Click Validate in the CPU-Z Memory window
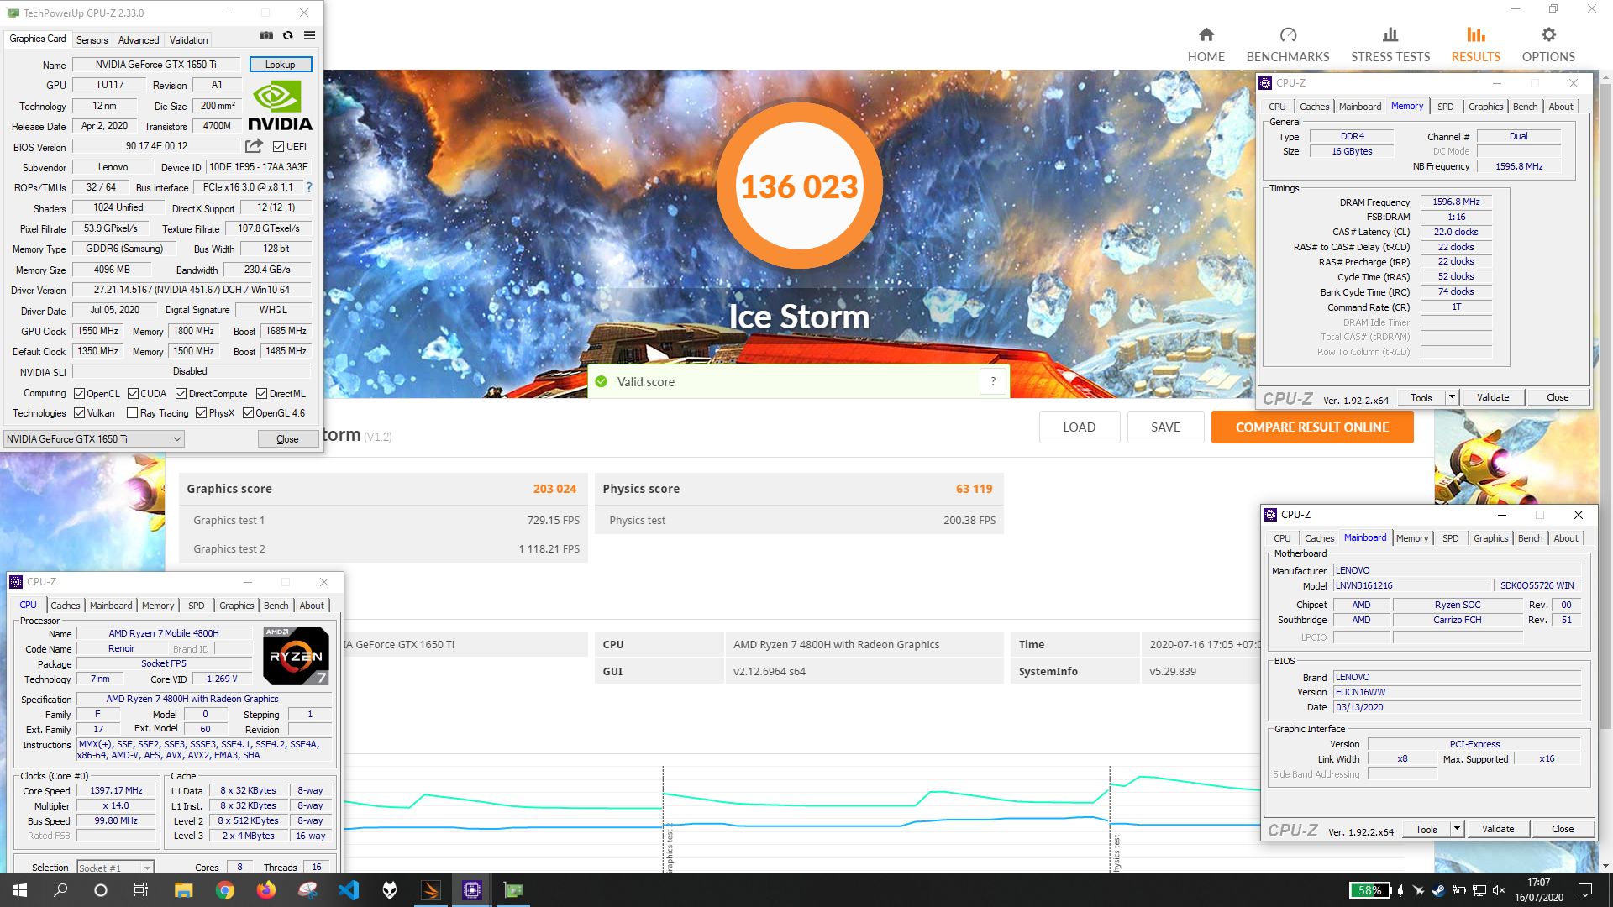The width and height of the screenshot is (1613, 907). (x=1492, y=397)
